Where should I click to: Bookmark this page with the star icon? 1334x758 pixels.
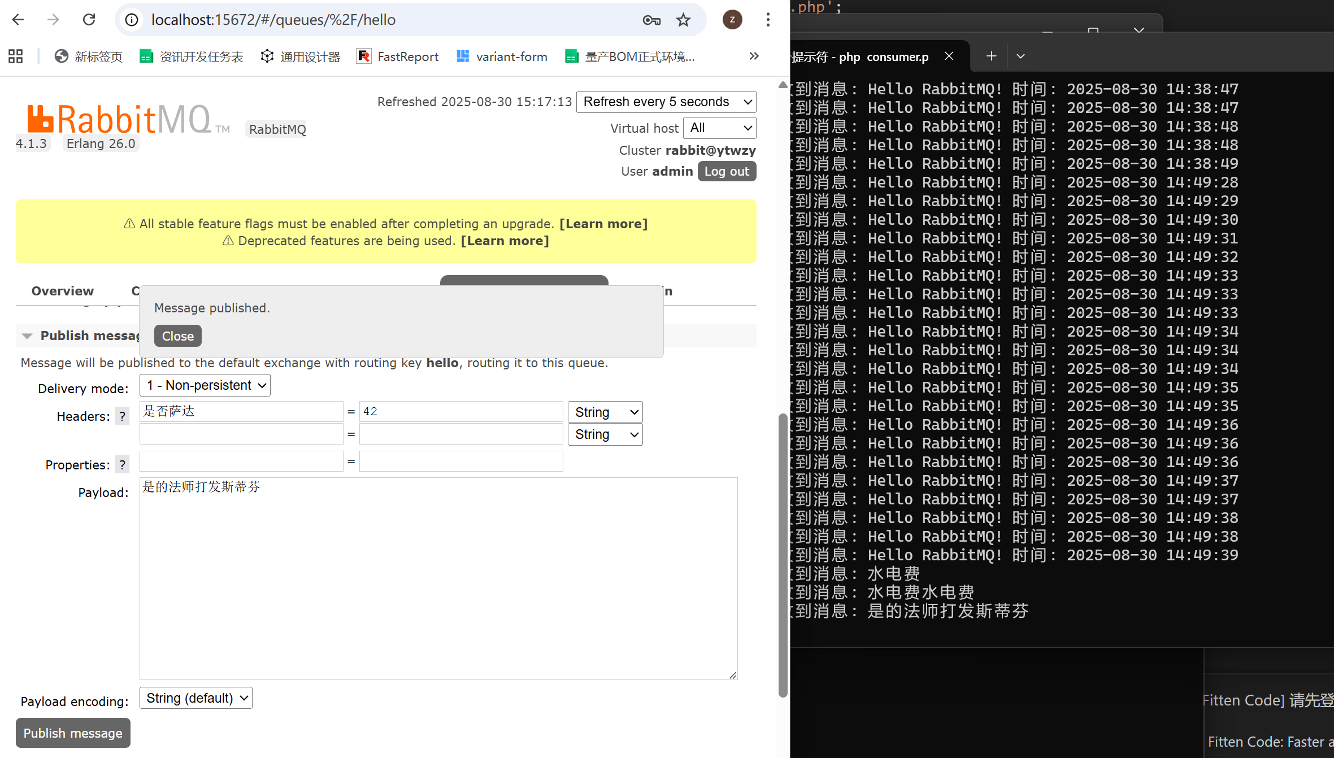click(684, 20)
